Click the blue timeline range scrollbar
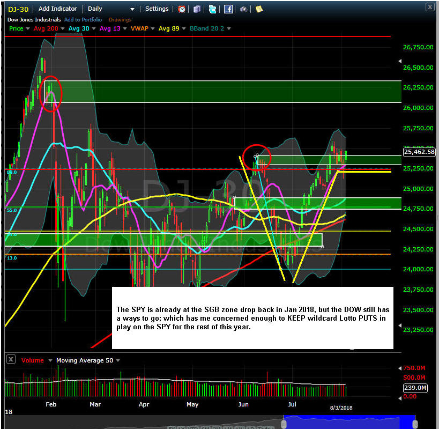The image size is (439, 429). click(x=349, y=423)
